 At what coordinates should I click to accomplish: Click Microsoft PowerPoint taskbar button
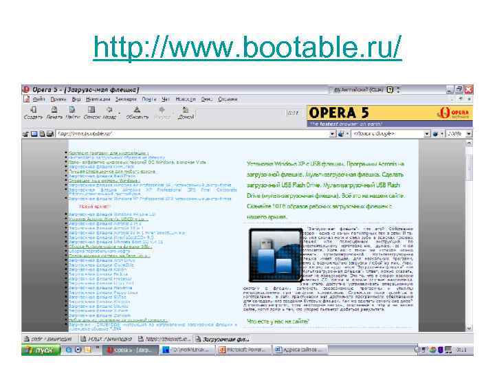coord(244,350)
